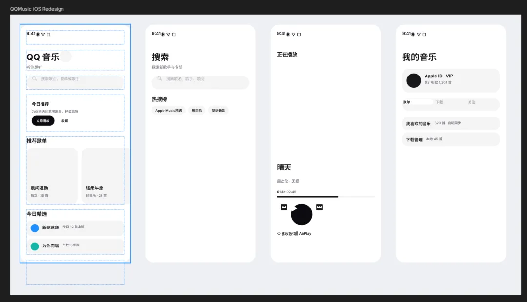
Task: Select the 正在播放 heading
Action: 287,55
